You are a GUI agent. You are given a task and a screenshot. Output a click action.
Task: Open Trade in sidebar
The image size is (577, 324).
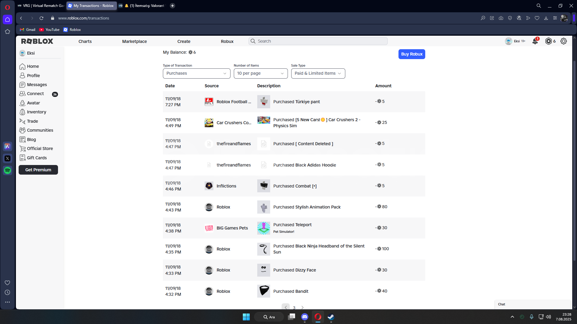click(x=29, y=121)
